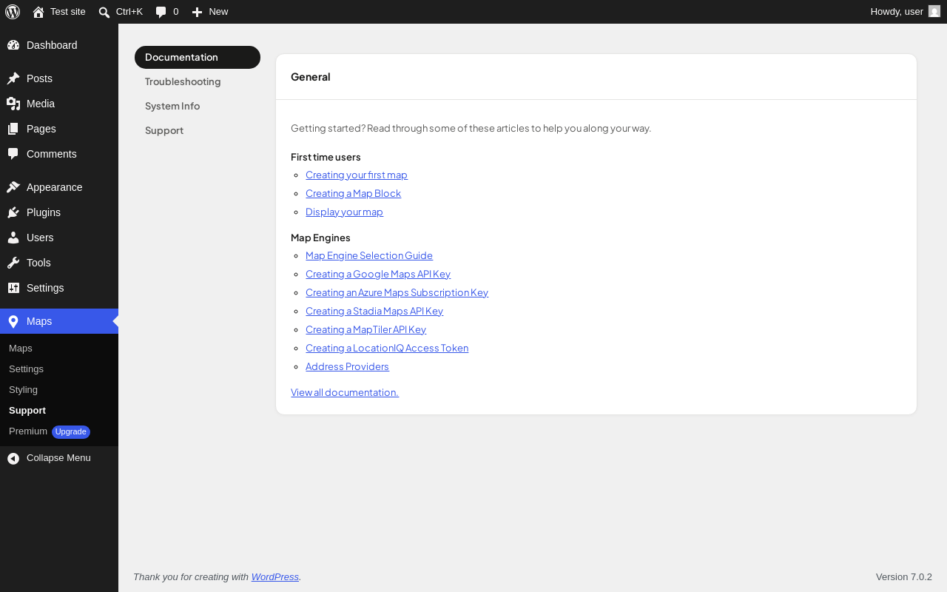Open the Creating a Map Block link
The width and height of the screenshot is (947, 592).
coord(353,193)
